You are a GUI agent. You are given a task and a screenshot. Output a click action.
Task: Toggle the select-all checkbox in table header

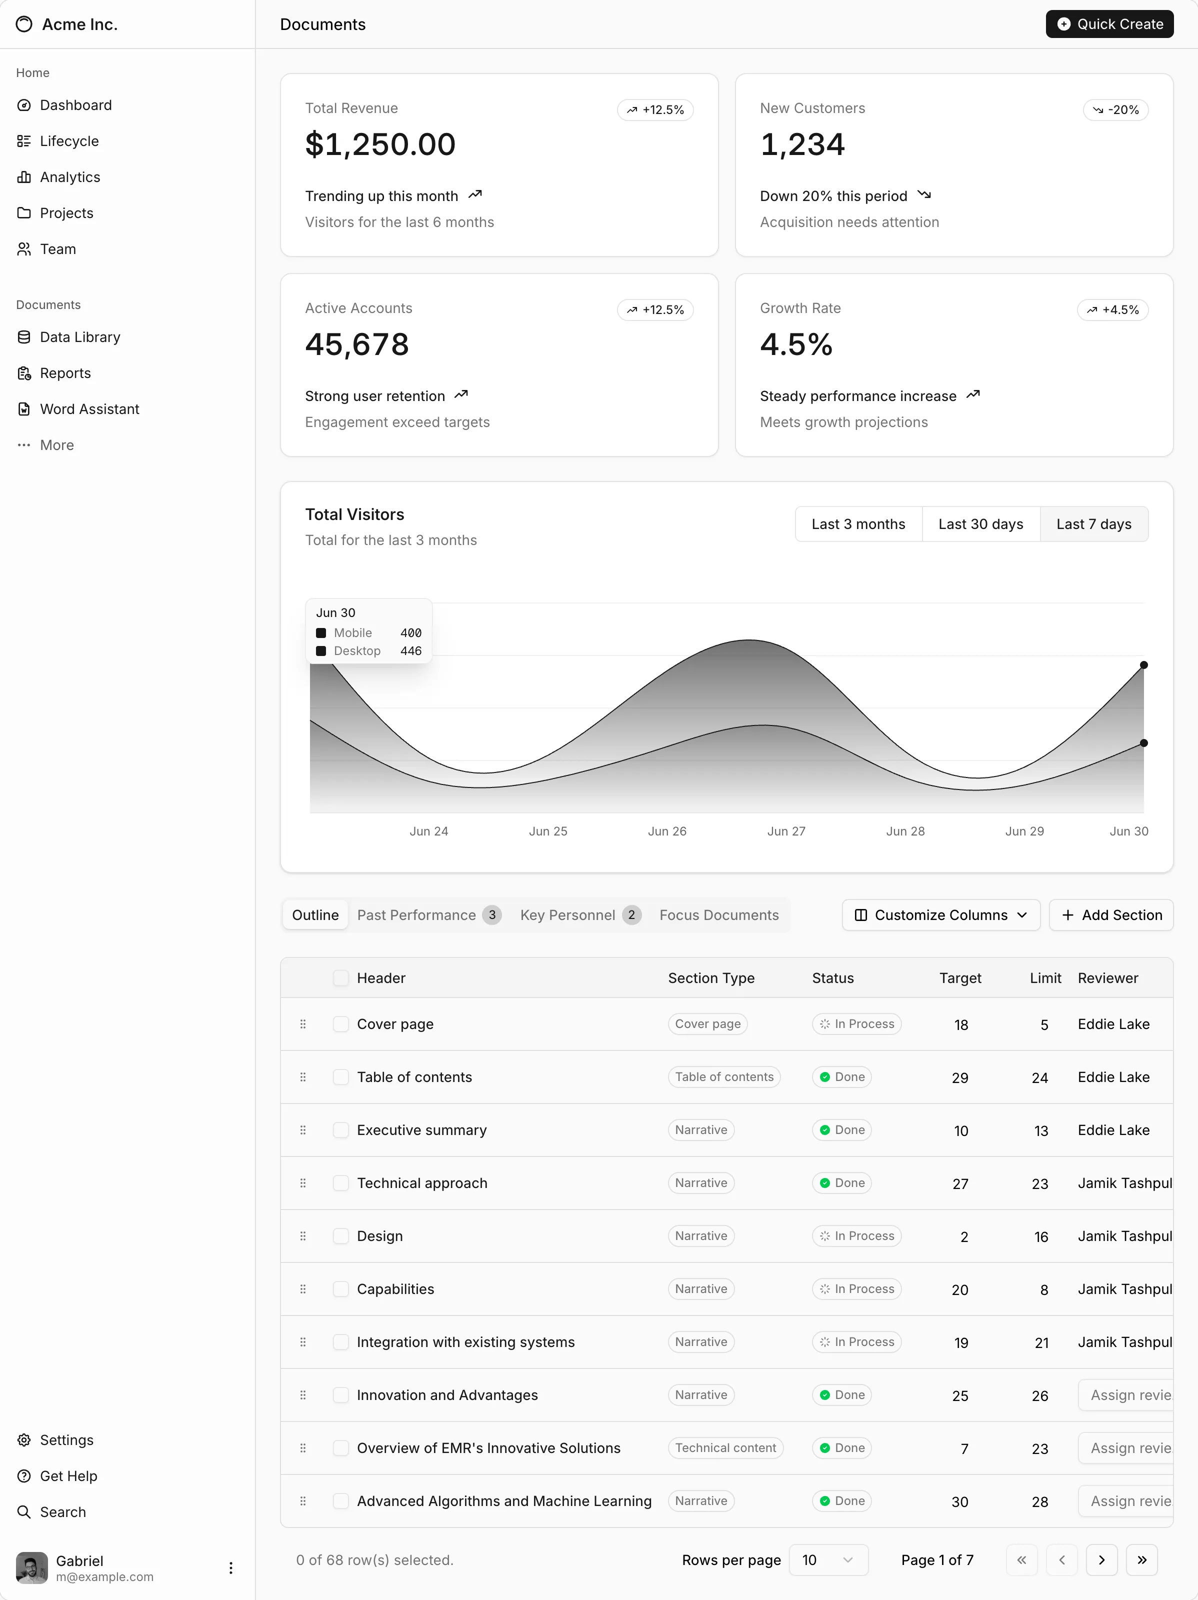click(340, 978)
